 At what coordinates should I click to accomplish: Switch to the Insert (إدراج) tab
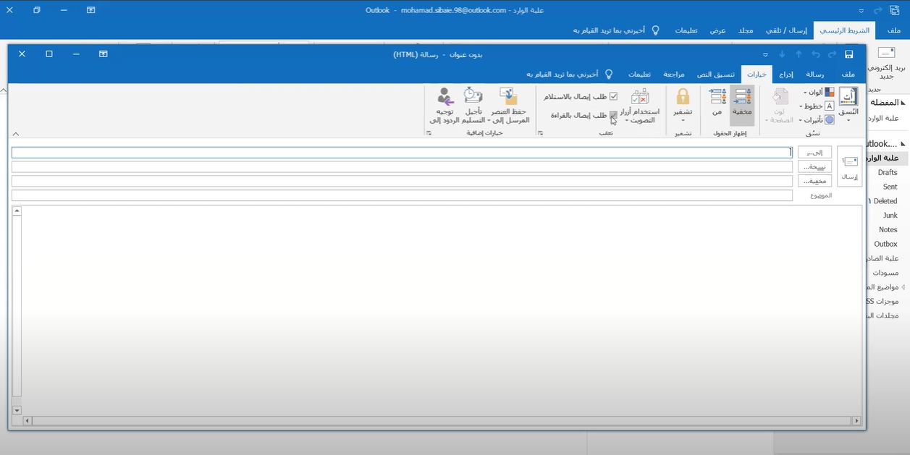coord(785,75)
